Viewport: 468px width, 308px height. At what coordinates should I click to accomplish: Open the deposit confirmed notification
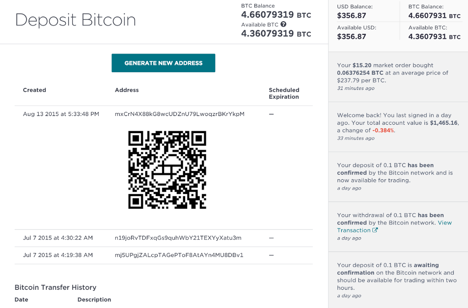(398, 177)
